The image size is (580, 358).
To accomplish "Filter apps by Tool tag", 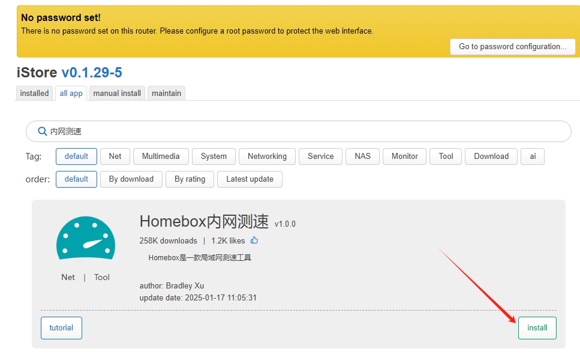I will tap(446, 157).
